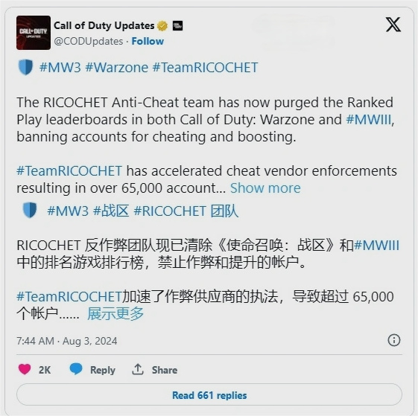Open the first-line #TeamRICOCHET hashtag

[205, 68]
